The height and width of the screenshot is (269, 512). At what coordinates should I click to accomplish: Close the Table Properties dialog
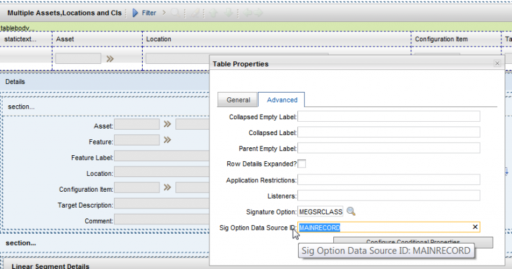pyautogui.click(x=497, y=63)
